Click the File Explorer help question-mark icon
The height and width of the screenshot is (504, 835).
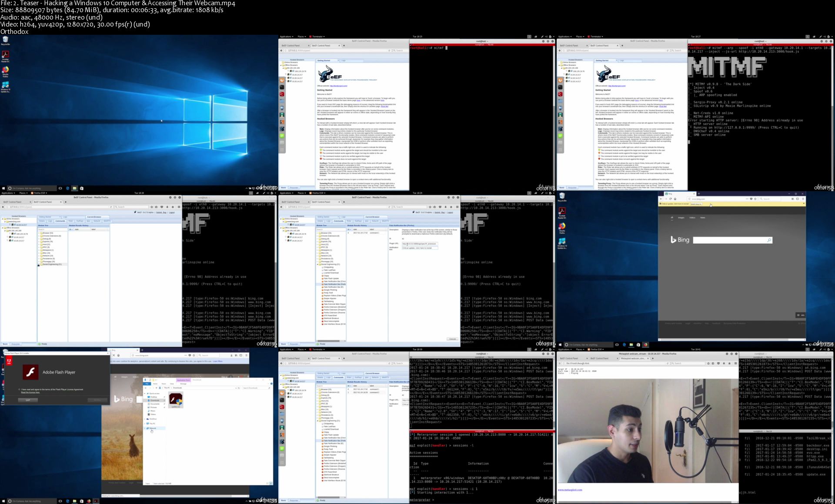pos(271,384)
